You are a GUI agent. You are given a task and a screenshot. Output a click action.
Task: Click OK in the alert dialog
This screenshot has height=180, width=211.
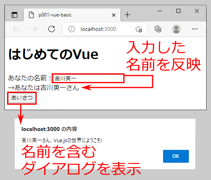pyautogui.click(x=176, y=156)
